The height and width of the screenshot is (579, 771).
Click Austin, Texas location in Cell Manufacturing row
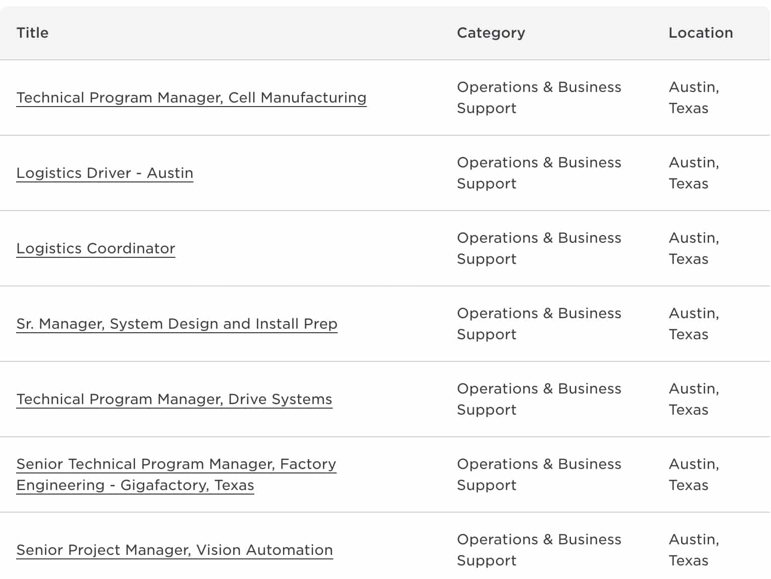(694, 98)
